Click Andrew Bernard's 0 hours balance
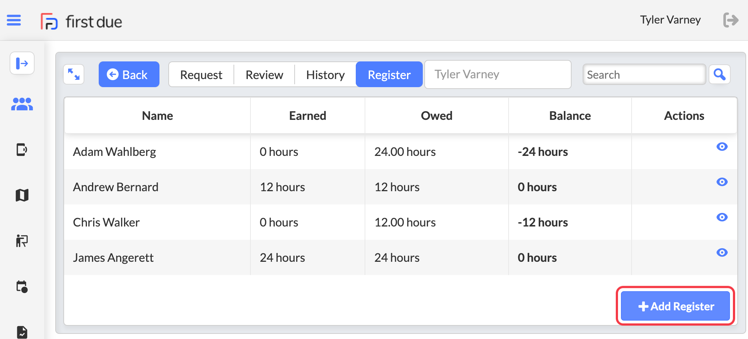 537,187
